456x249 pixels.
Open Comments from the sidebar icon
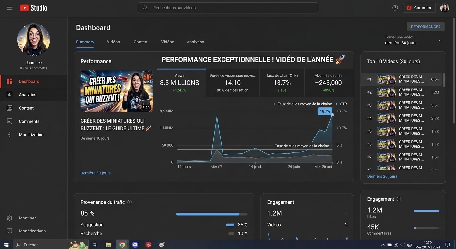(x=10, y=121)
